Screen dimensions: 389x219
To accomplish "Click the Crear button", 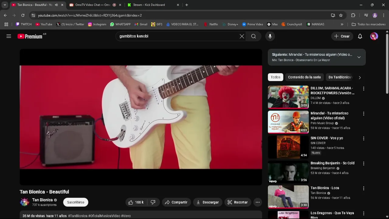I will pos(342,36).
